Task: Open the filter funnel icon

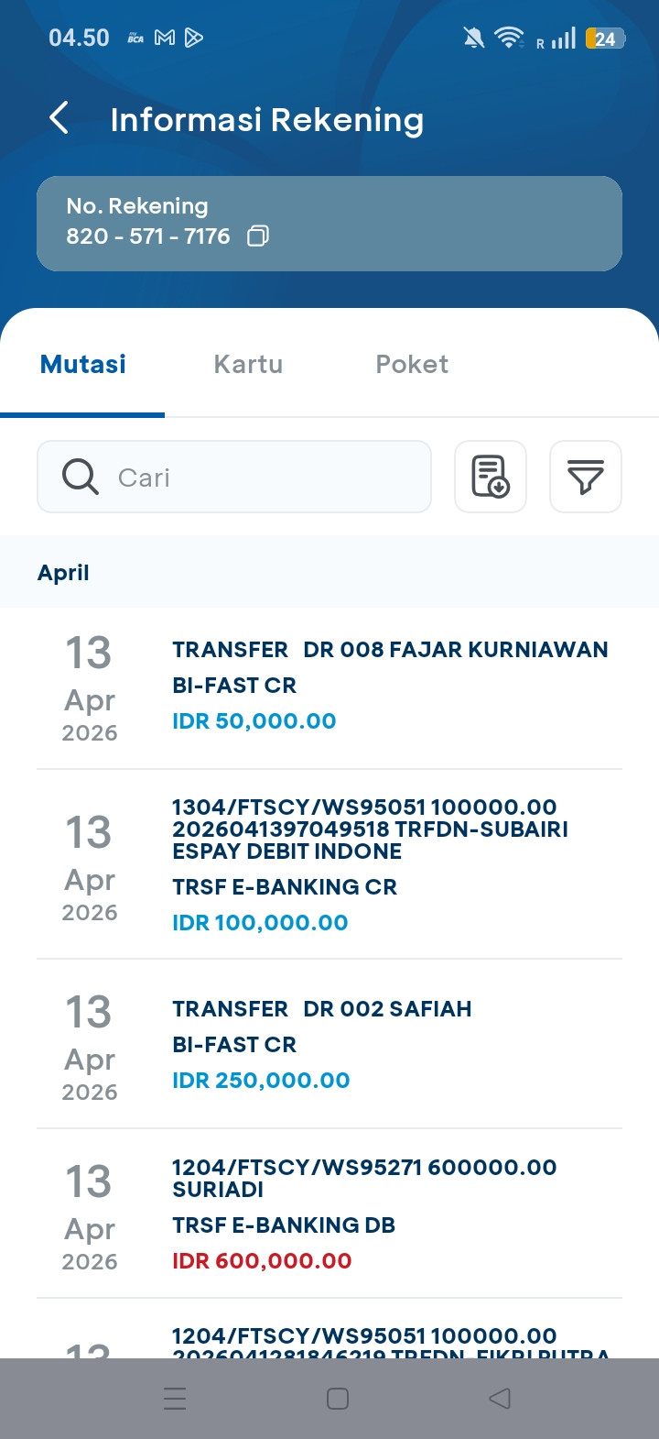Action: tap(586, 477)
